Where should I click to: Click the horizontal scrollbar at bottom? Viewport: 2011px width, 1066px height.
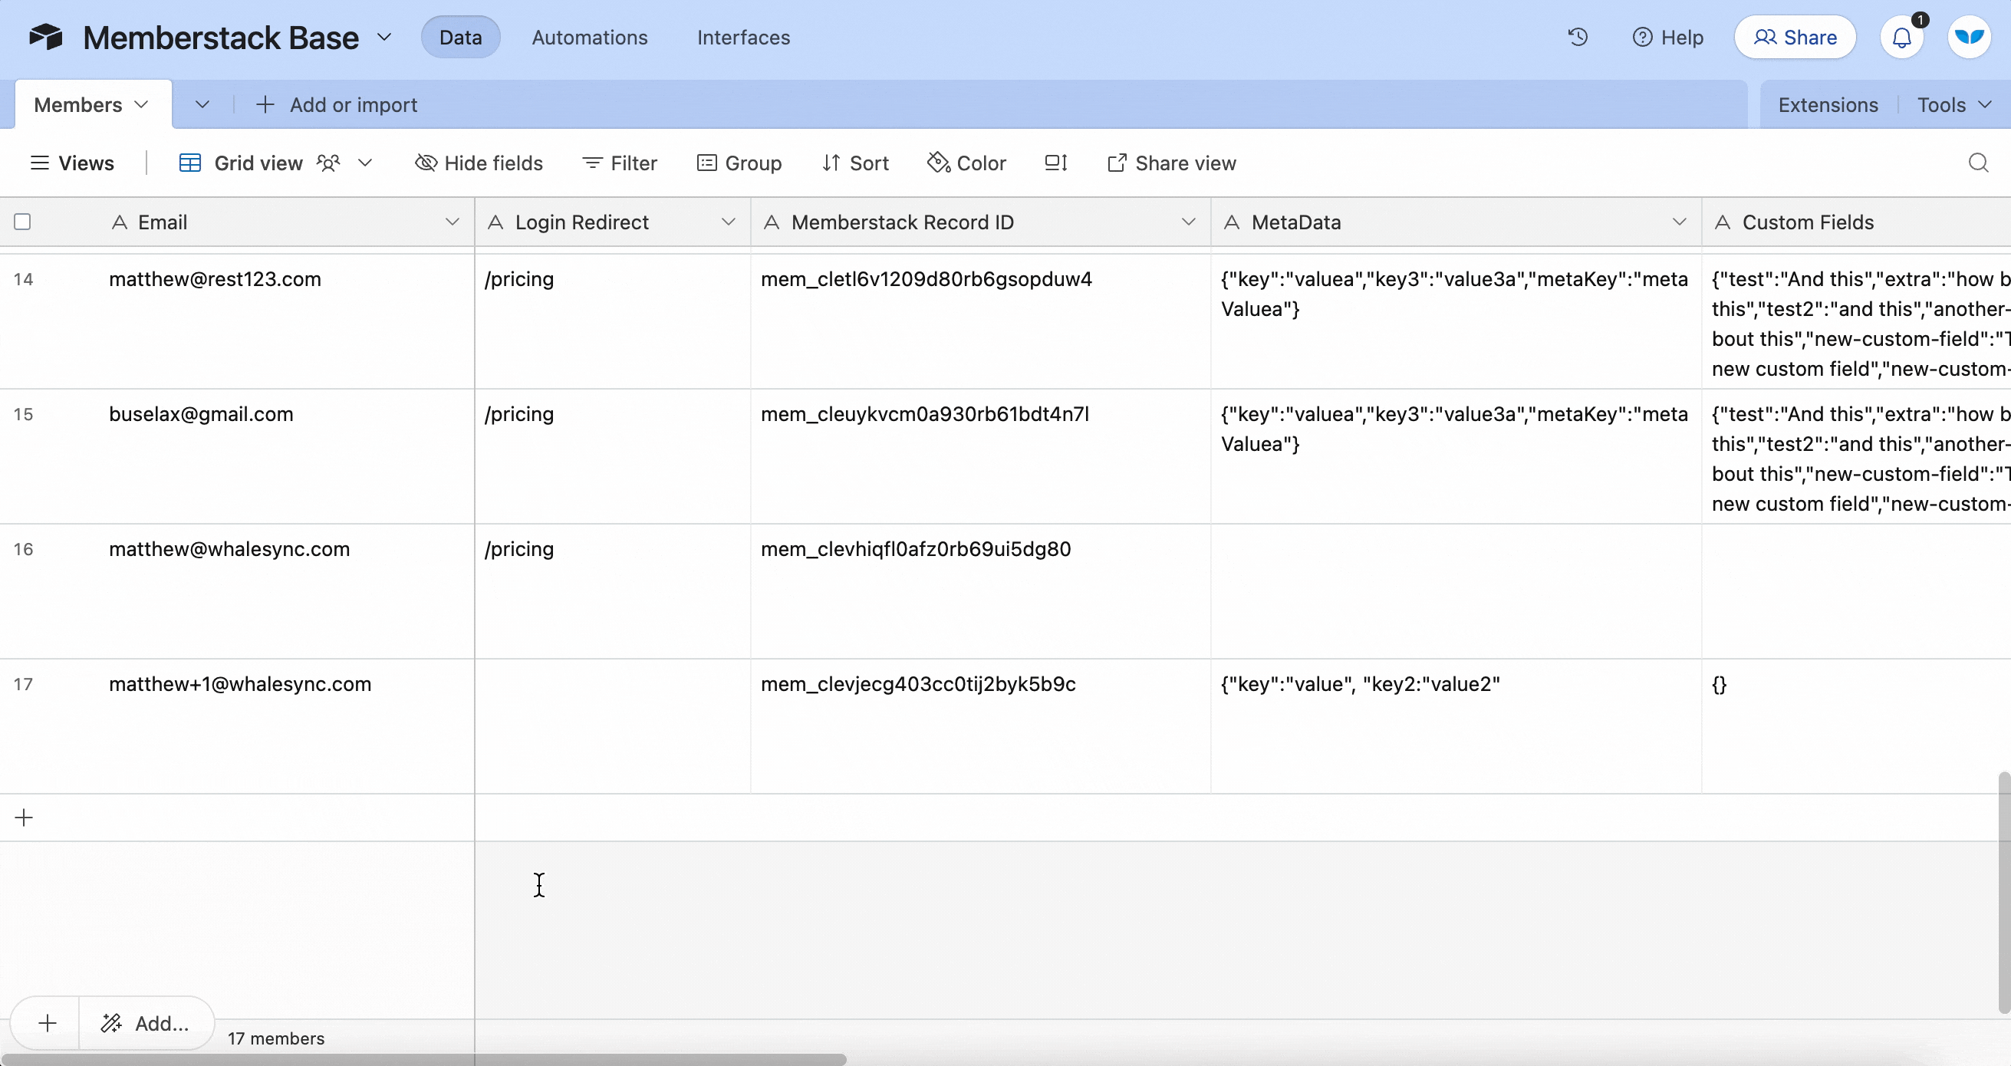[x=423, y=1059]
